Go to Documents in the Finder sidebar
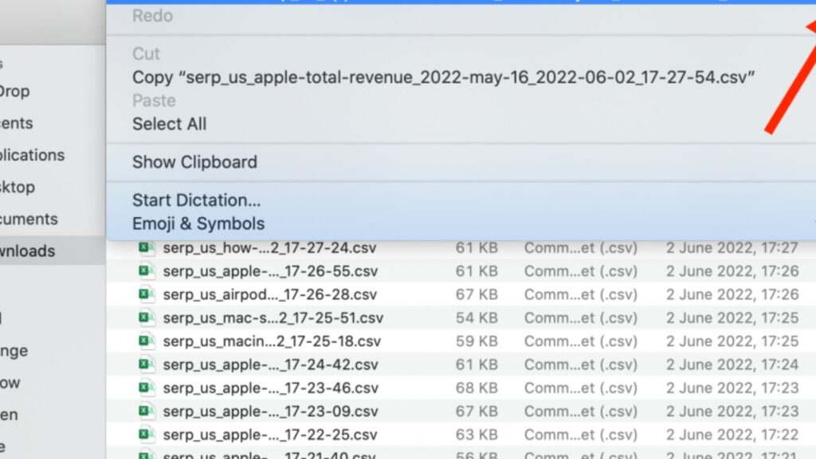Viewport: 816px width, 459px height. (x=29, y=219)
